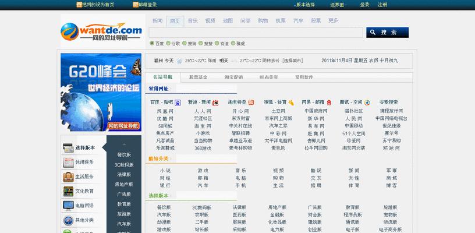This screenshot has width=475, height=233.
Task: Open the 凤凰网 link
Action: tap(165, 111)
